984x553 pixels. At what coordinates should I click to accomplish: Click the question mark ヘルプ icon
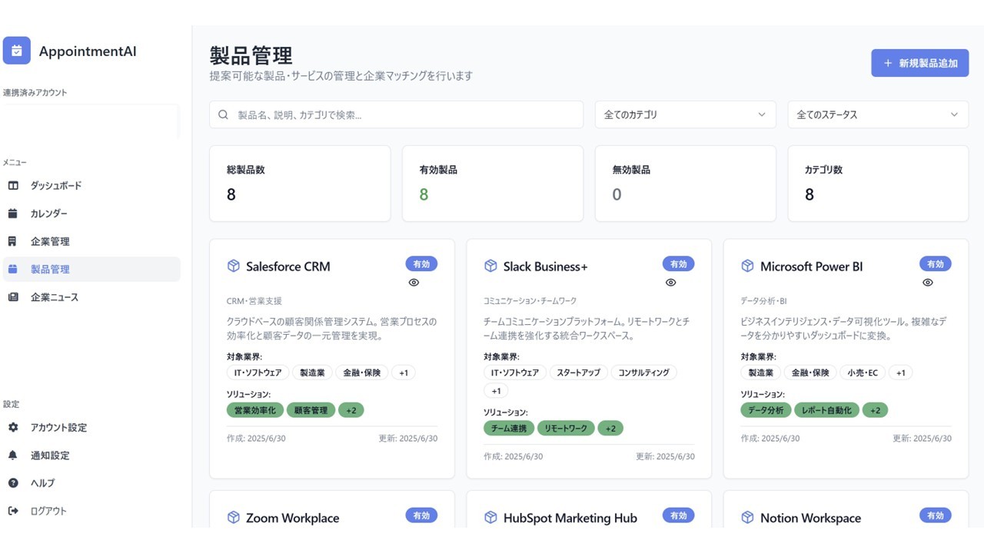13,483
